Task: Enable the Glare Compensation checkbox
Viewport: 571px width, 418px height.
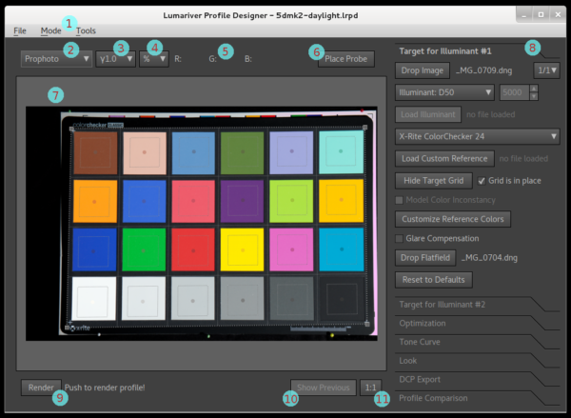Action: tap(399, 239)
